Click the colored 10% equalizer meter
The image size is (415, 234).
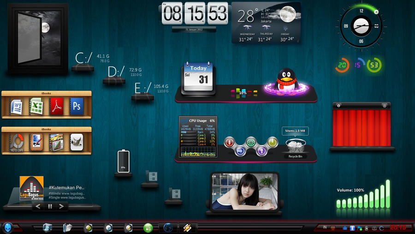click(x=244, y=93)
